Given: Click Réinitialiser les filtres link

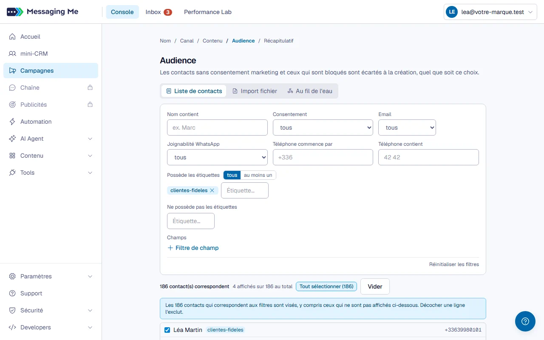Looking at the screenshot, I should (x=454, y=264).
